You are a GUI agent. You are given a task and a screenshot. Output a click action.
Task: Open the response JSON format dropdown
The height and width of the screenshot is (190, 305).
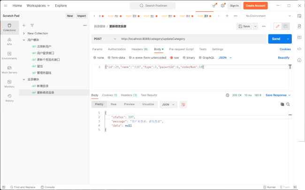pyautogui.click(x=168, y=105)
